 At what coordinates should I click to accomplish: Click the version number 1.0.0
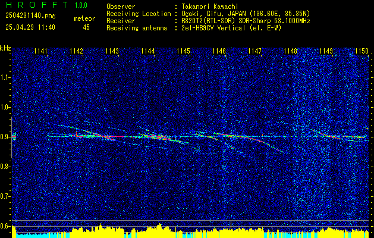pos(81,5)
